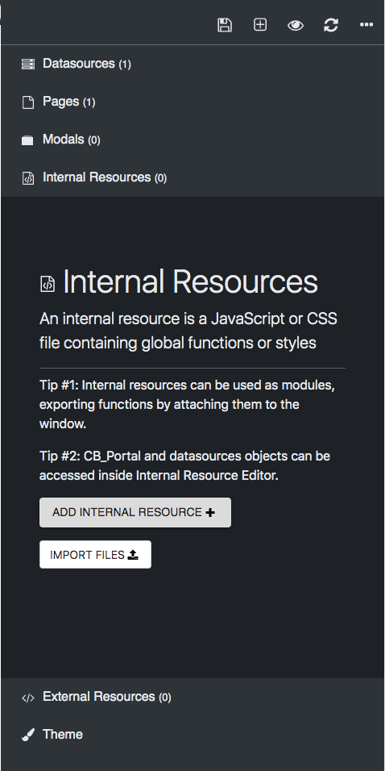Viewport: 385px width, 771px height.
Task: Click the Import Files button
Action: (x=95, y=555)
